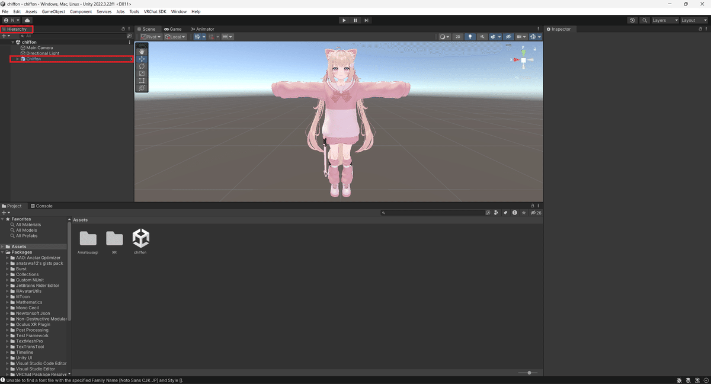
Task: Select the Rotate tool in Scene toolbar
Action: pyautogui.click(x=142, y=66)
